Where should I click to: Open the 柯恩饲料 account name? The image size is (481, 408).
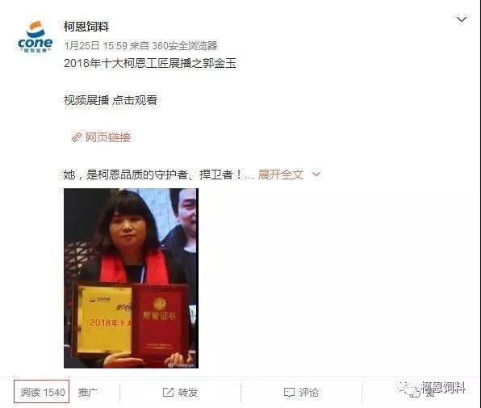(86, 27)
